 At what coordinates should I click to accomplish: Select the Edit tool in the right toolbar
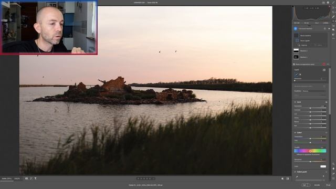(333, 7)
